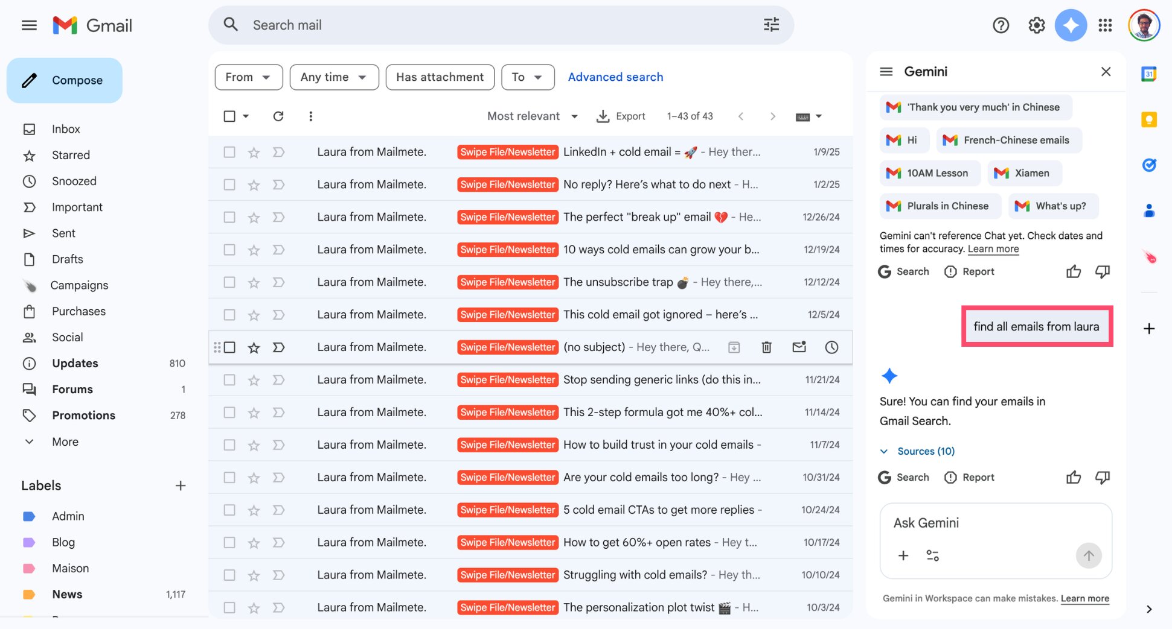Open Google Calendar in the side panel
This screenshot has height=629, width=1172.
1148,74
